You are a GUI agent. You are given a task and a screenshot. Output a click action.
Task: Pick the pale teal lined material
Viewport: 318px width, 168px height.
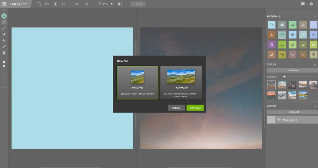coord(303,35)
